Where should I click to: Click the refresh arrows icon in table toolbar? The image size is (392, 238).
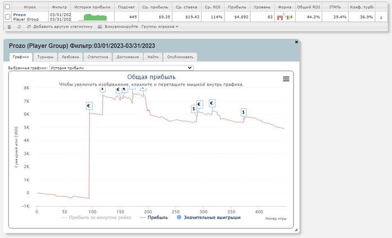19,27
